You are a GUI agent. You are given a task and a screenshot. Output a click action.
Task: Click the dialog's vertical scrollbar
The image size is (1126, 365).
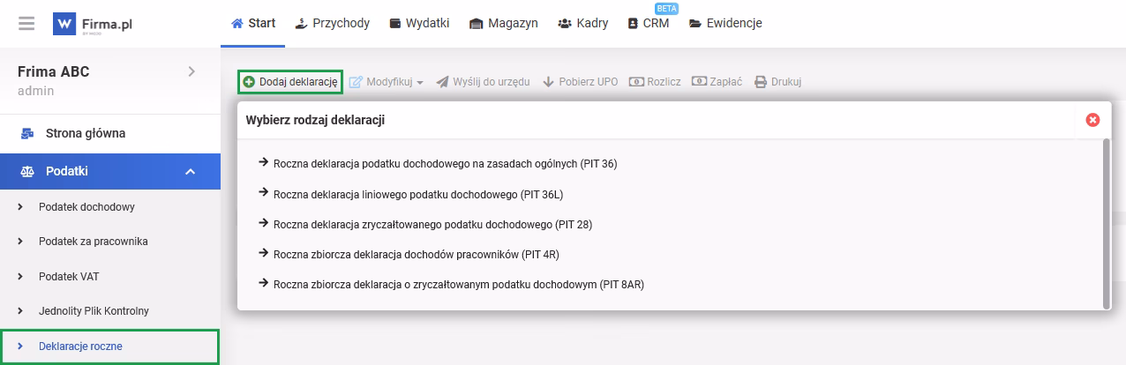1107,224
